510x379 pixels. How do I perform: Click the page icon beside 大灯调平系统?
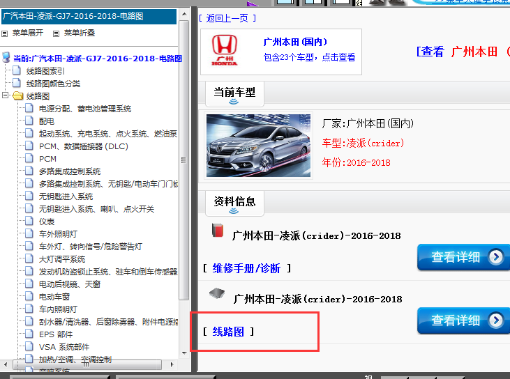pos(29,258)
